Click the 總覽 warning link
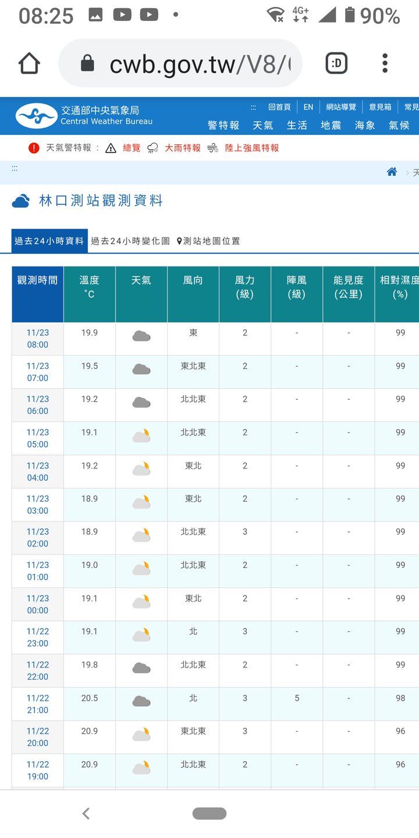Screen dimensions: 419x838 coord(132,148)
